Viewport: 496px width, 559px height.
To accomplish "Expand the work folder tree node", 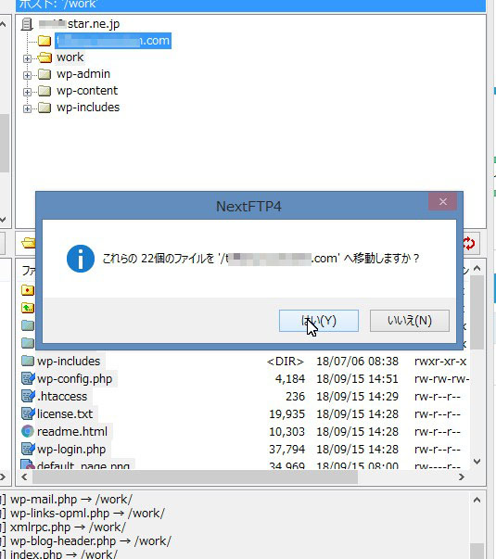I will pos(27,58).
